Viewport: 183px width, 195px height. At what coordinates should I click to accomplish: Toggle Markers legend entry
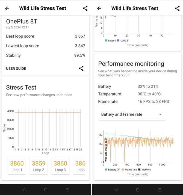click(x=144, y=170)
